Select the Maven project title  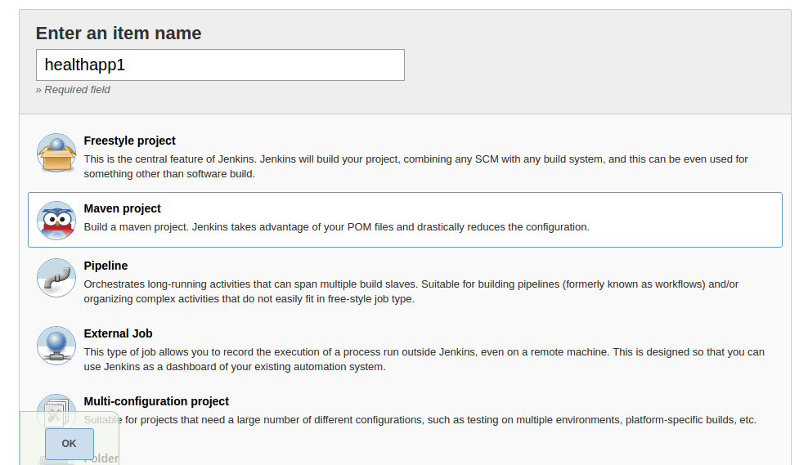[122, 208]
